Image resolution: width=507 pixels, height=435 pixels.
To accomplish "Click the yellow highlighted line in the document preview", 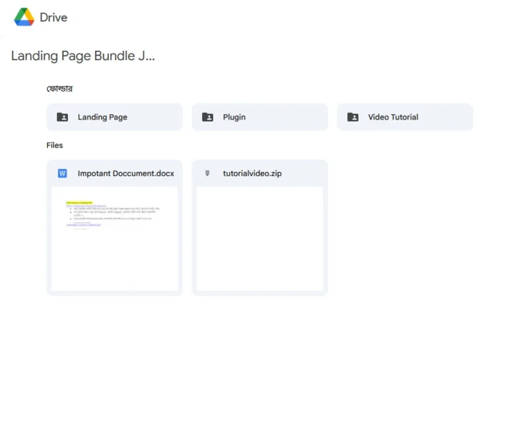I will pyautogui.click(x=79, y=202).
